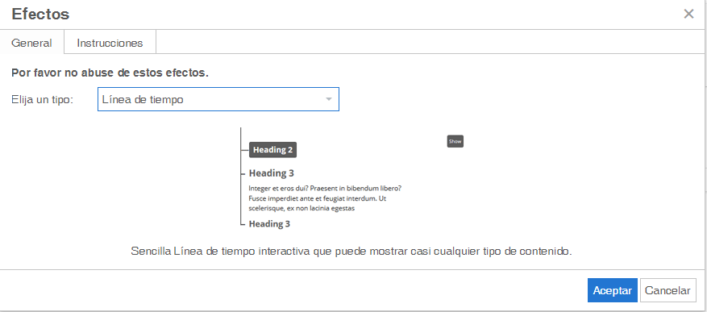707x312 pixels.
Task: Select the General tab
Action: tap(31, 43)
